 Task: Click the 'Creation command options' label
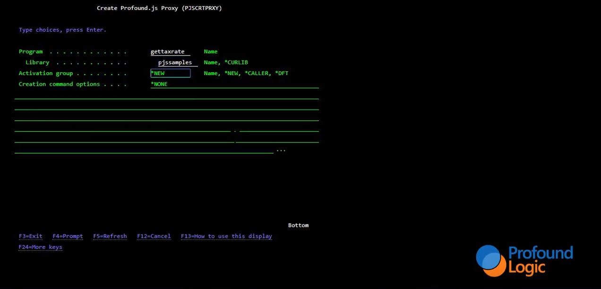pyautogui.click(x=60, y=84)
